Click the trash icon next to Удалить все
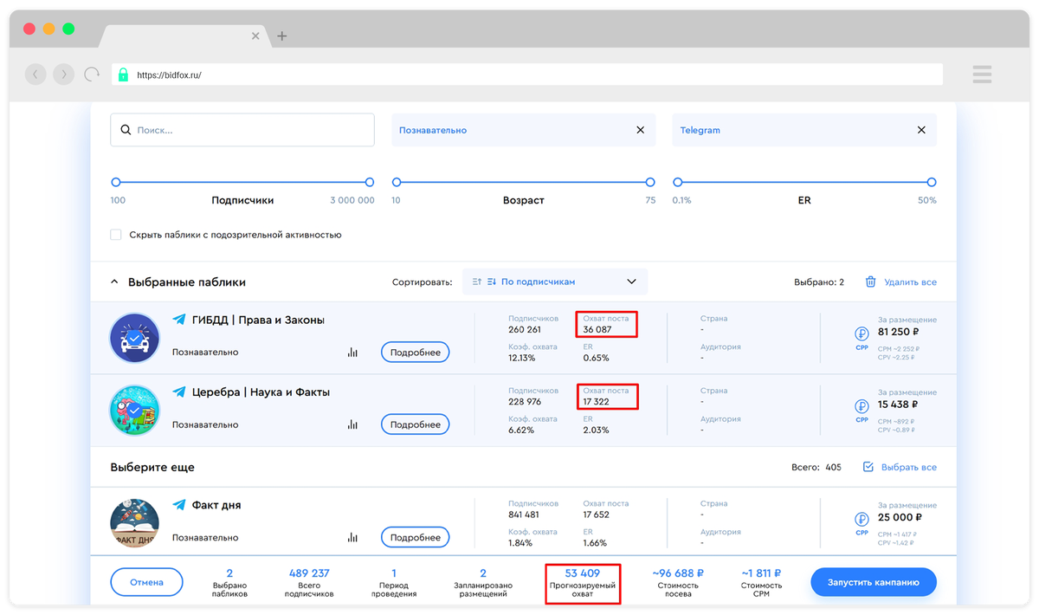1039x615 pixels. pyautogui.click(x=870, y=282)
